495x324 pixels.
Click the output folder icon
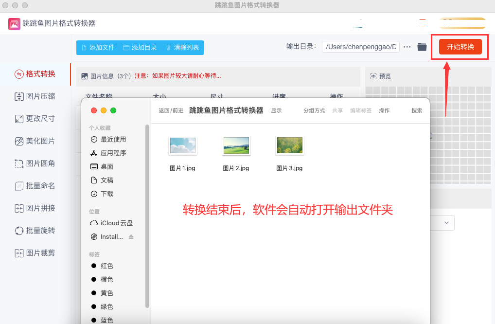pos(422,47)
